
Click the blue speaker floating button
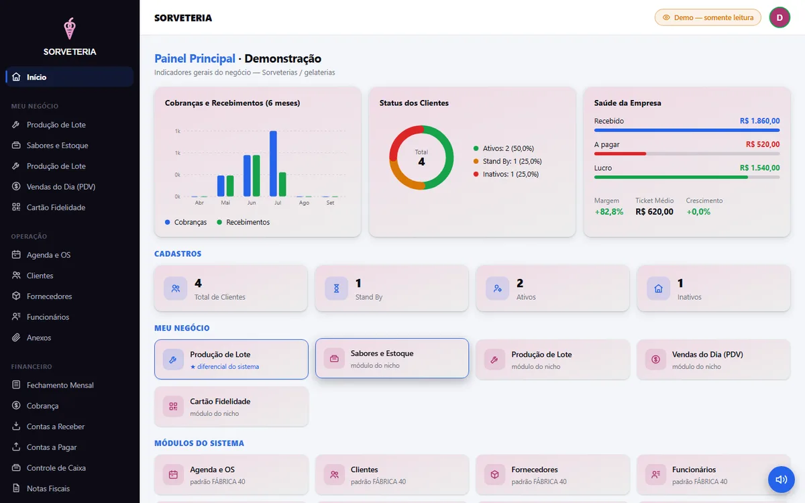pos(781,480)
